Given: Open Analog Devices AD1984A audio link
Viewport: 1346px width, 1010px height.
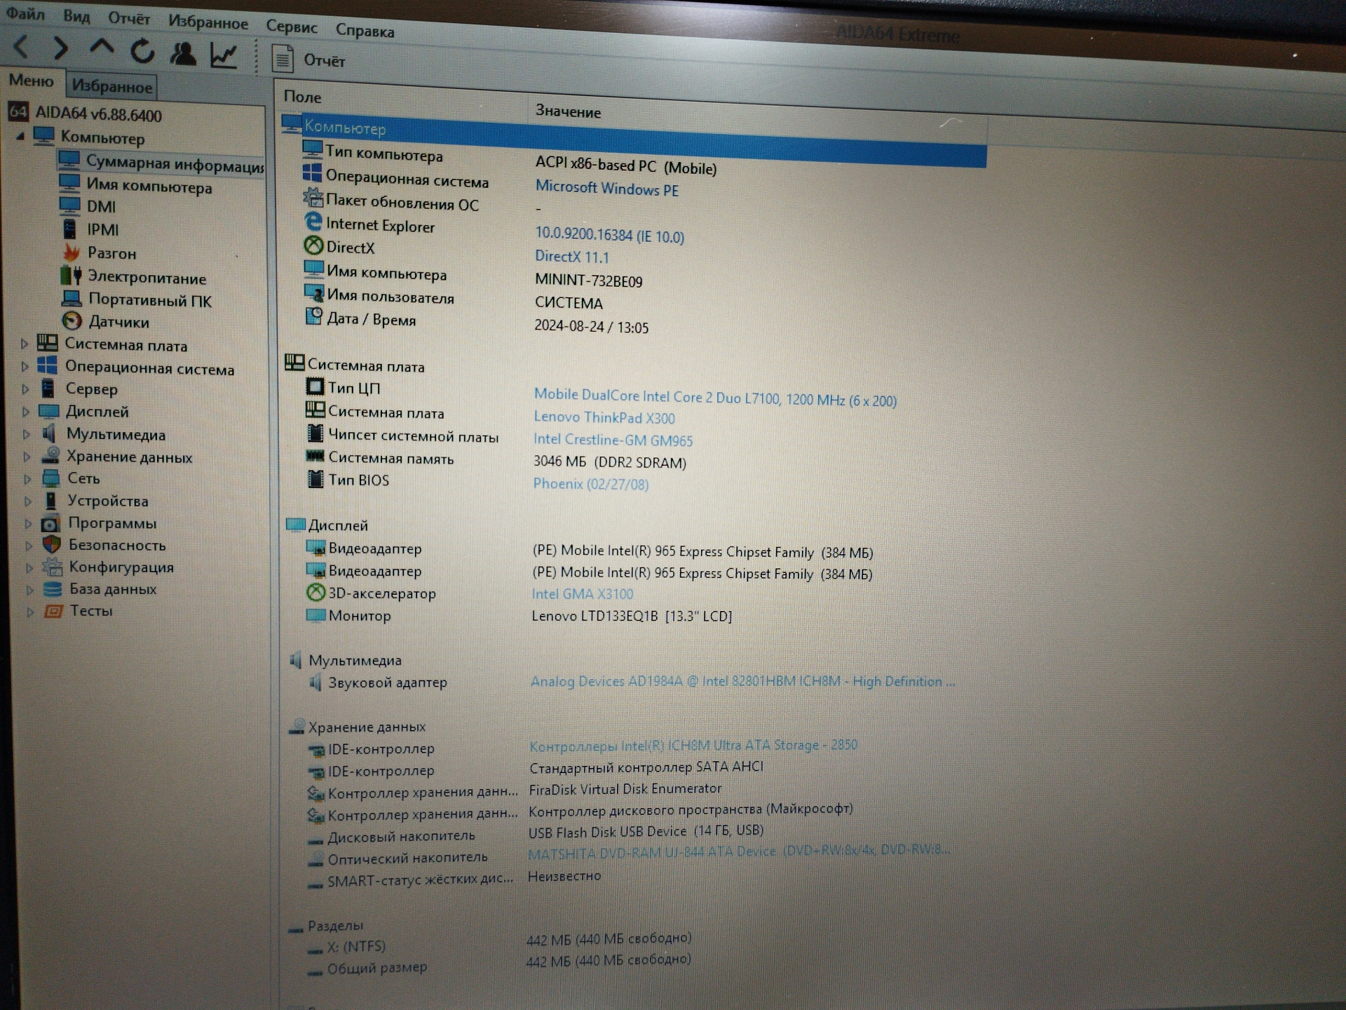Looking at the screenshot, I should [742, 681].
